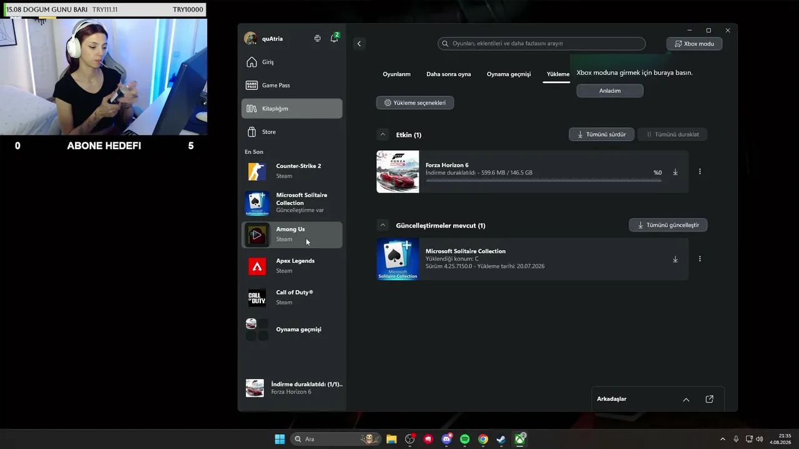Viewport: 799px width, 449px height.
Task: Collapse the Etkin (1) section
Action: (x=382, y=135)
